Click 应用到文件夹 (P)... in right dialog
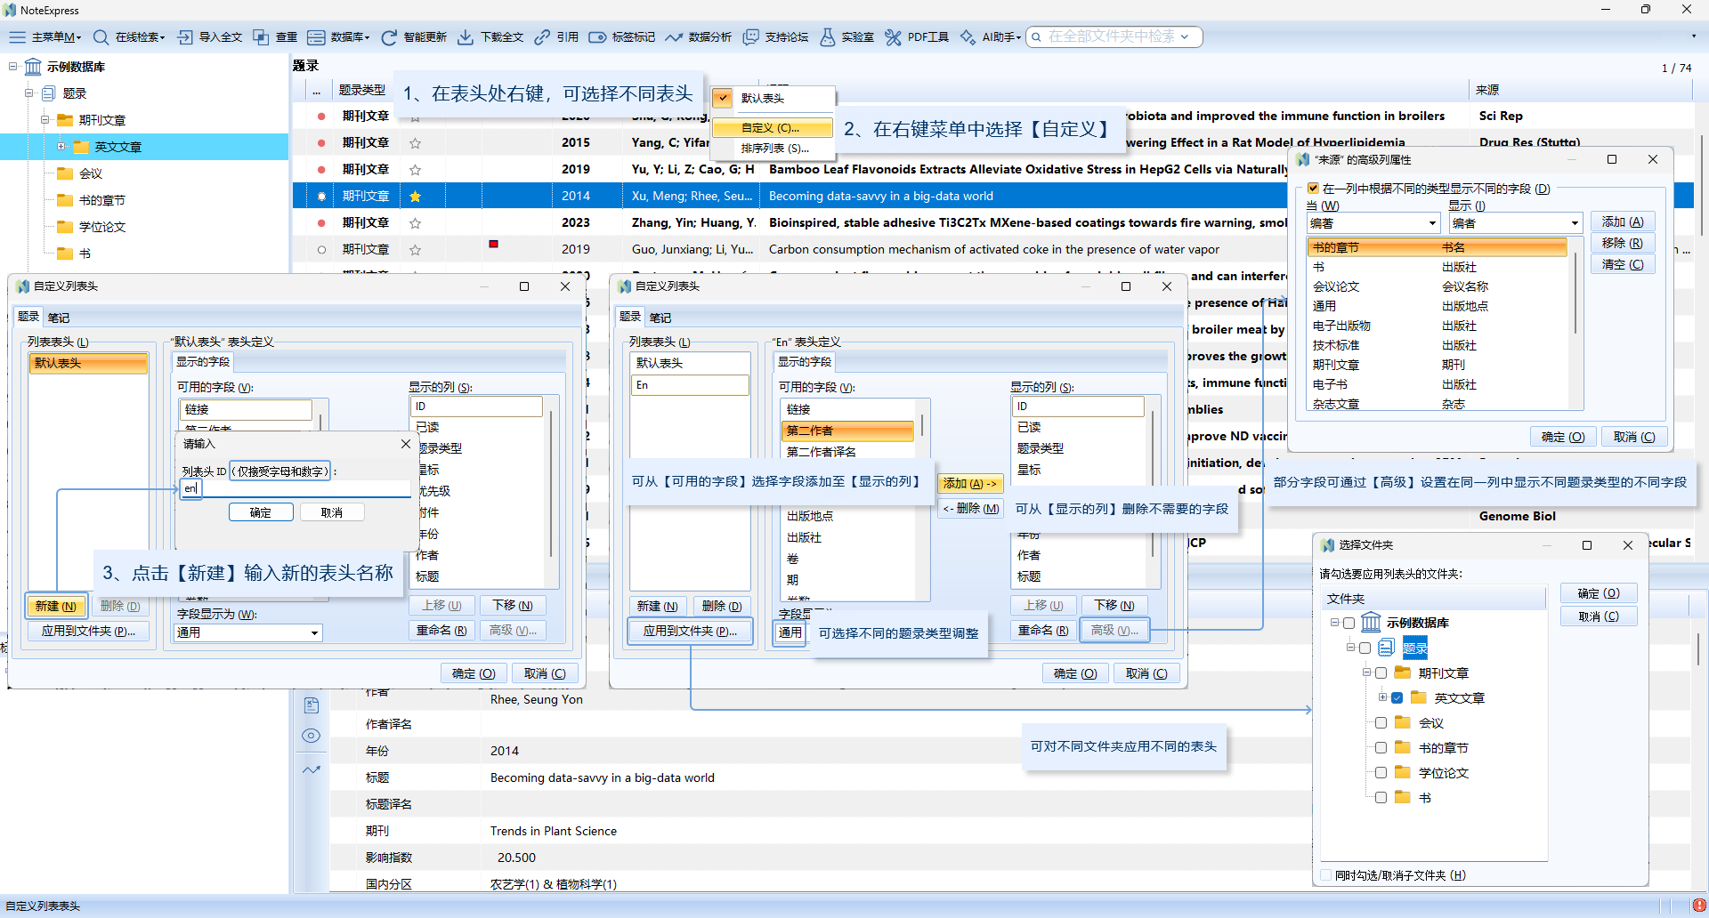Image resolution: width=1709 pixels, height=918 pixels. point(690,632)
